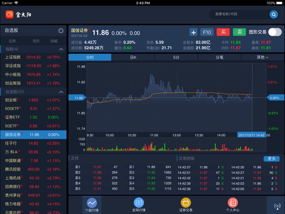Collapse the 指数(4) section
Viewport: 285px width, 214px height.
[x=61, y=49]
